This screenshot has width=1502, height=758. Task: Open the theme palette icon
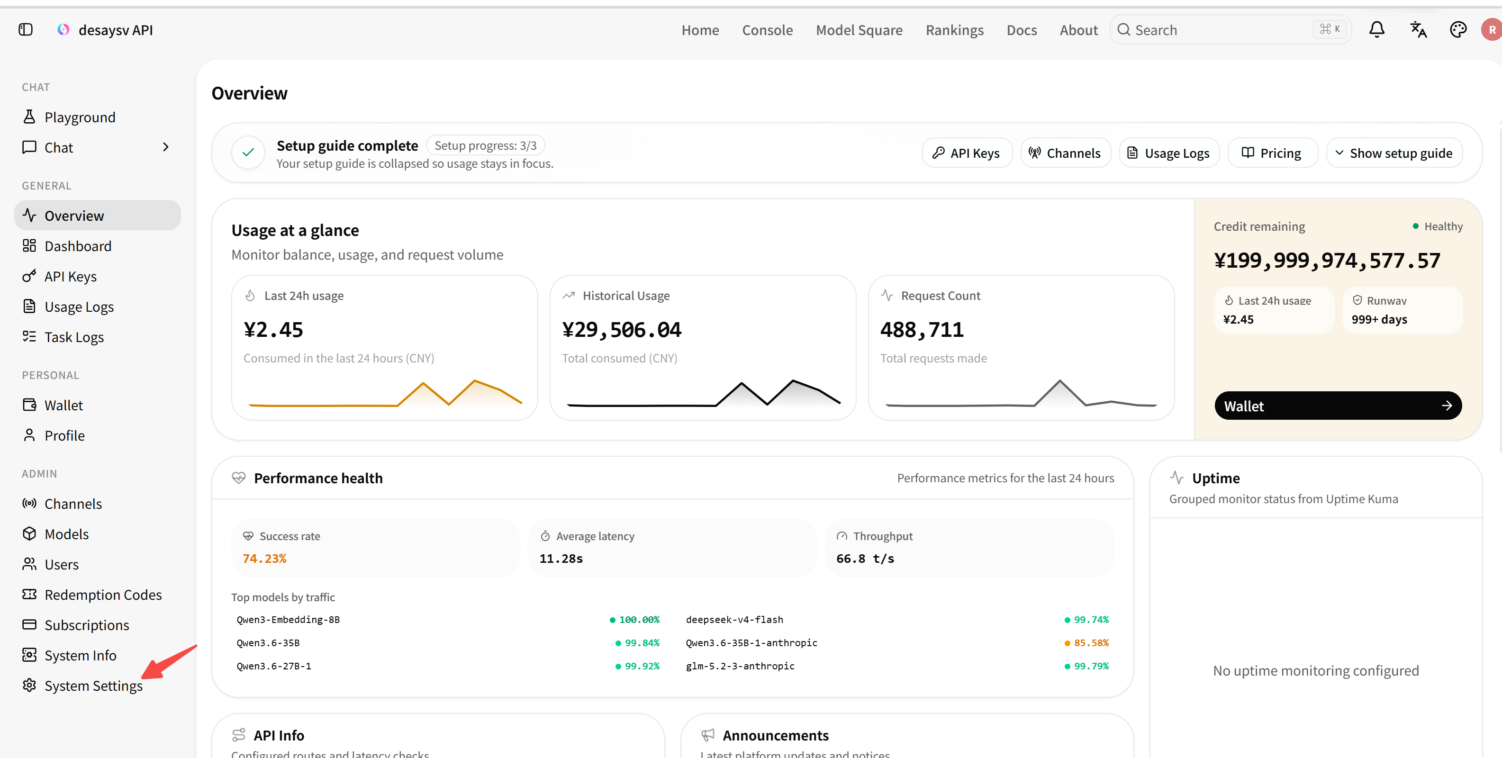pyautogui.click(x=1457, y=30)
